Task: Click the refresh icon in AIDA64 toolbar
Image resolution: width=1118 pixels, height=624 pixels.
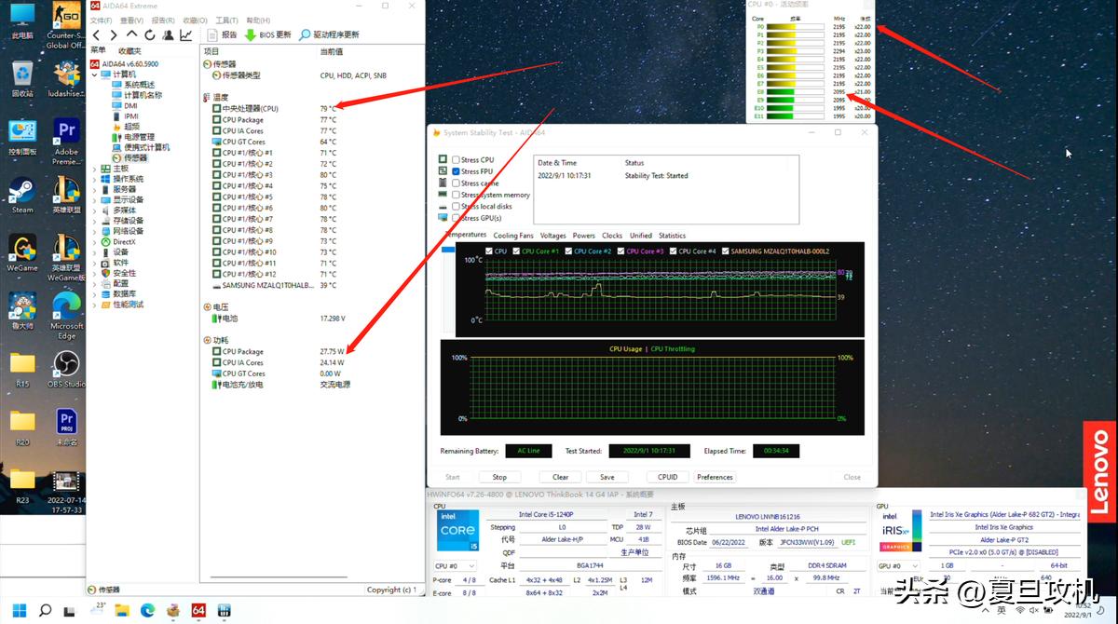Action: point(149,35)
